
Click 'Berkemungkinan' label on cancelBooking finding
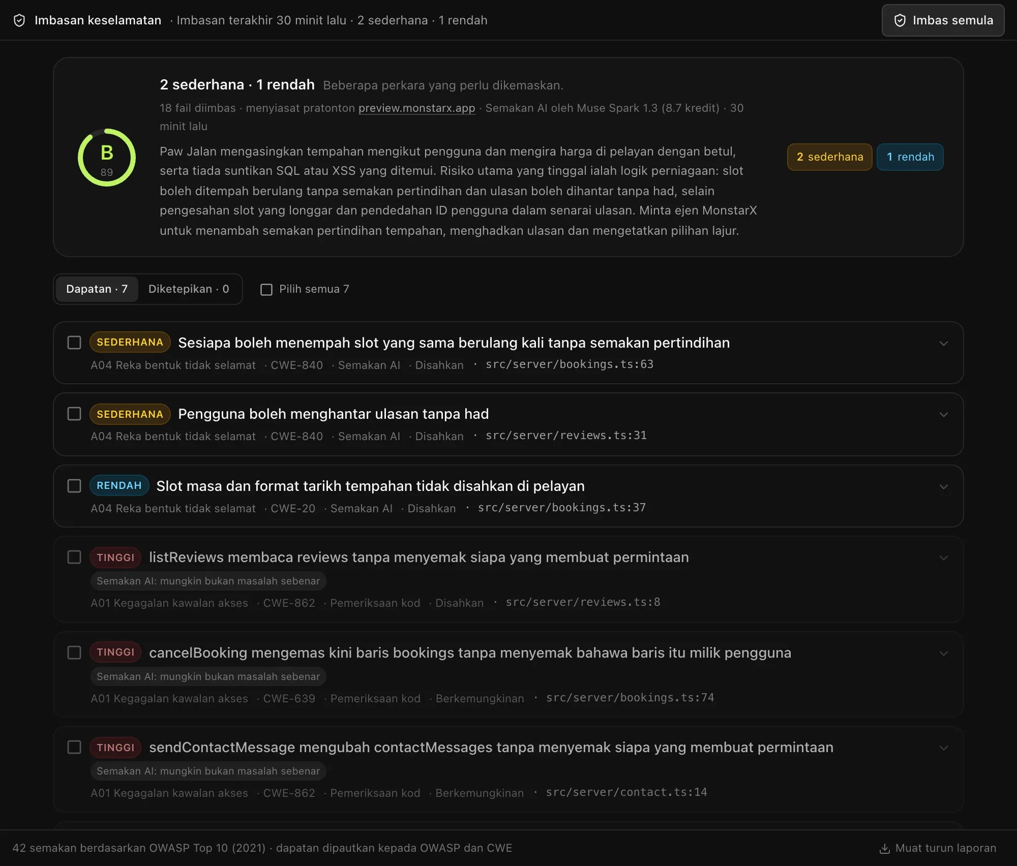pyautogui.click(x=480, y=699)
